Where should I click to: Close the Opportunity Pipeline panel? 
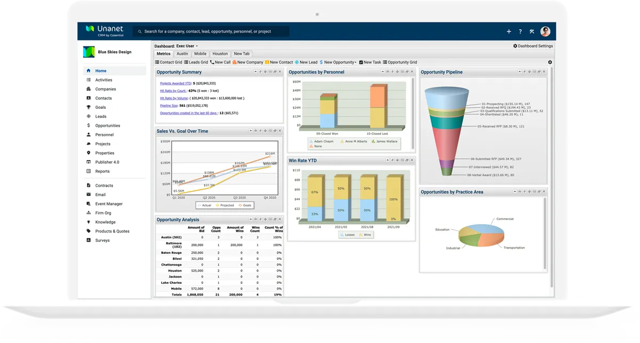point(545,71)
